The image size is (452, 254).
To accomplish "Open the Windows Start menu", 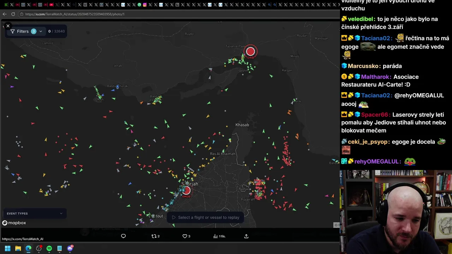I will 7,248.
